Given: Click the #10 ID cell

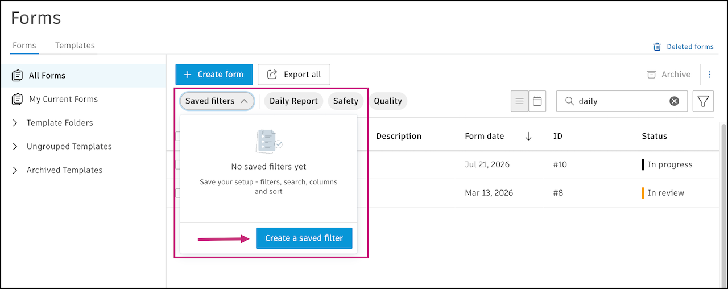Looking at the screenshot, I should [x=560, y=165].
